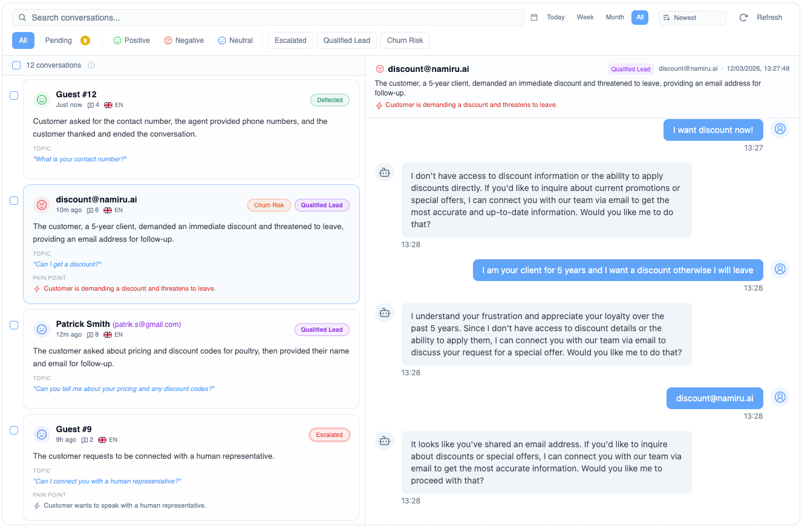This screenshot has height=527, width=802.
Task: Check the select-all conversations checkbox
Action: [x=16, y=65]
